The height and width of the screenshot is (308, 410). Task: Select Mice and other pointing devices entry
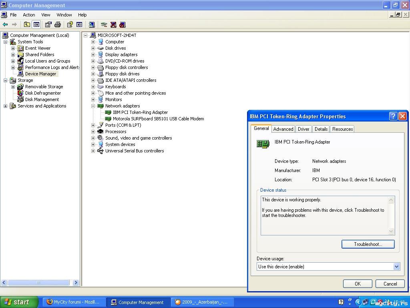135,93
